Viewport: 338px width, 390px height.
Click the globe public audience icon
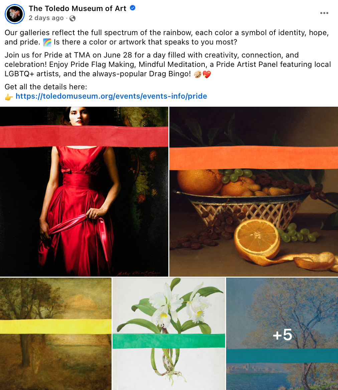72,18
